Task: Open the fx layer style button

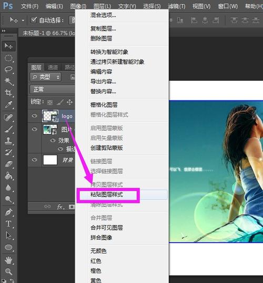Action: pos(60,207)
